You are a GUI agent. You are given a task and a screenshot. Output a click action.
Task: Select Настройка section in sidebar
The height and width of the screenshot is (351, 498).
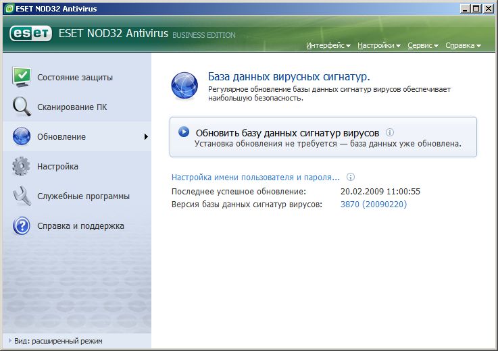click(x=77, y=166)
